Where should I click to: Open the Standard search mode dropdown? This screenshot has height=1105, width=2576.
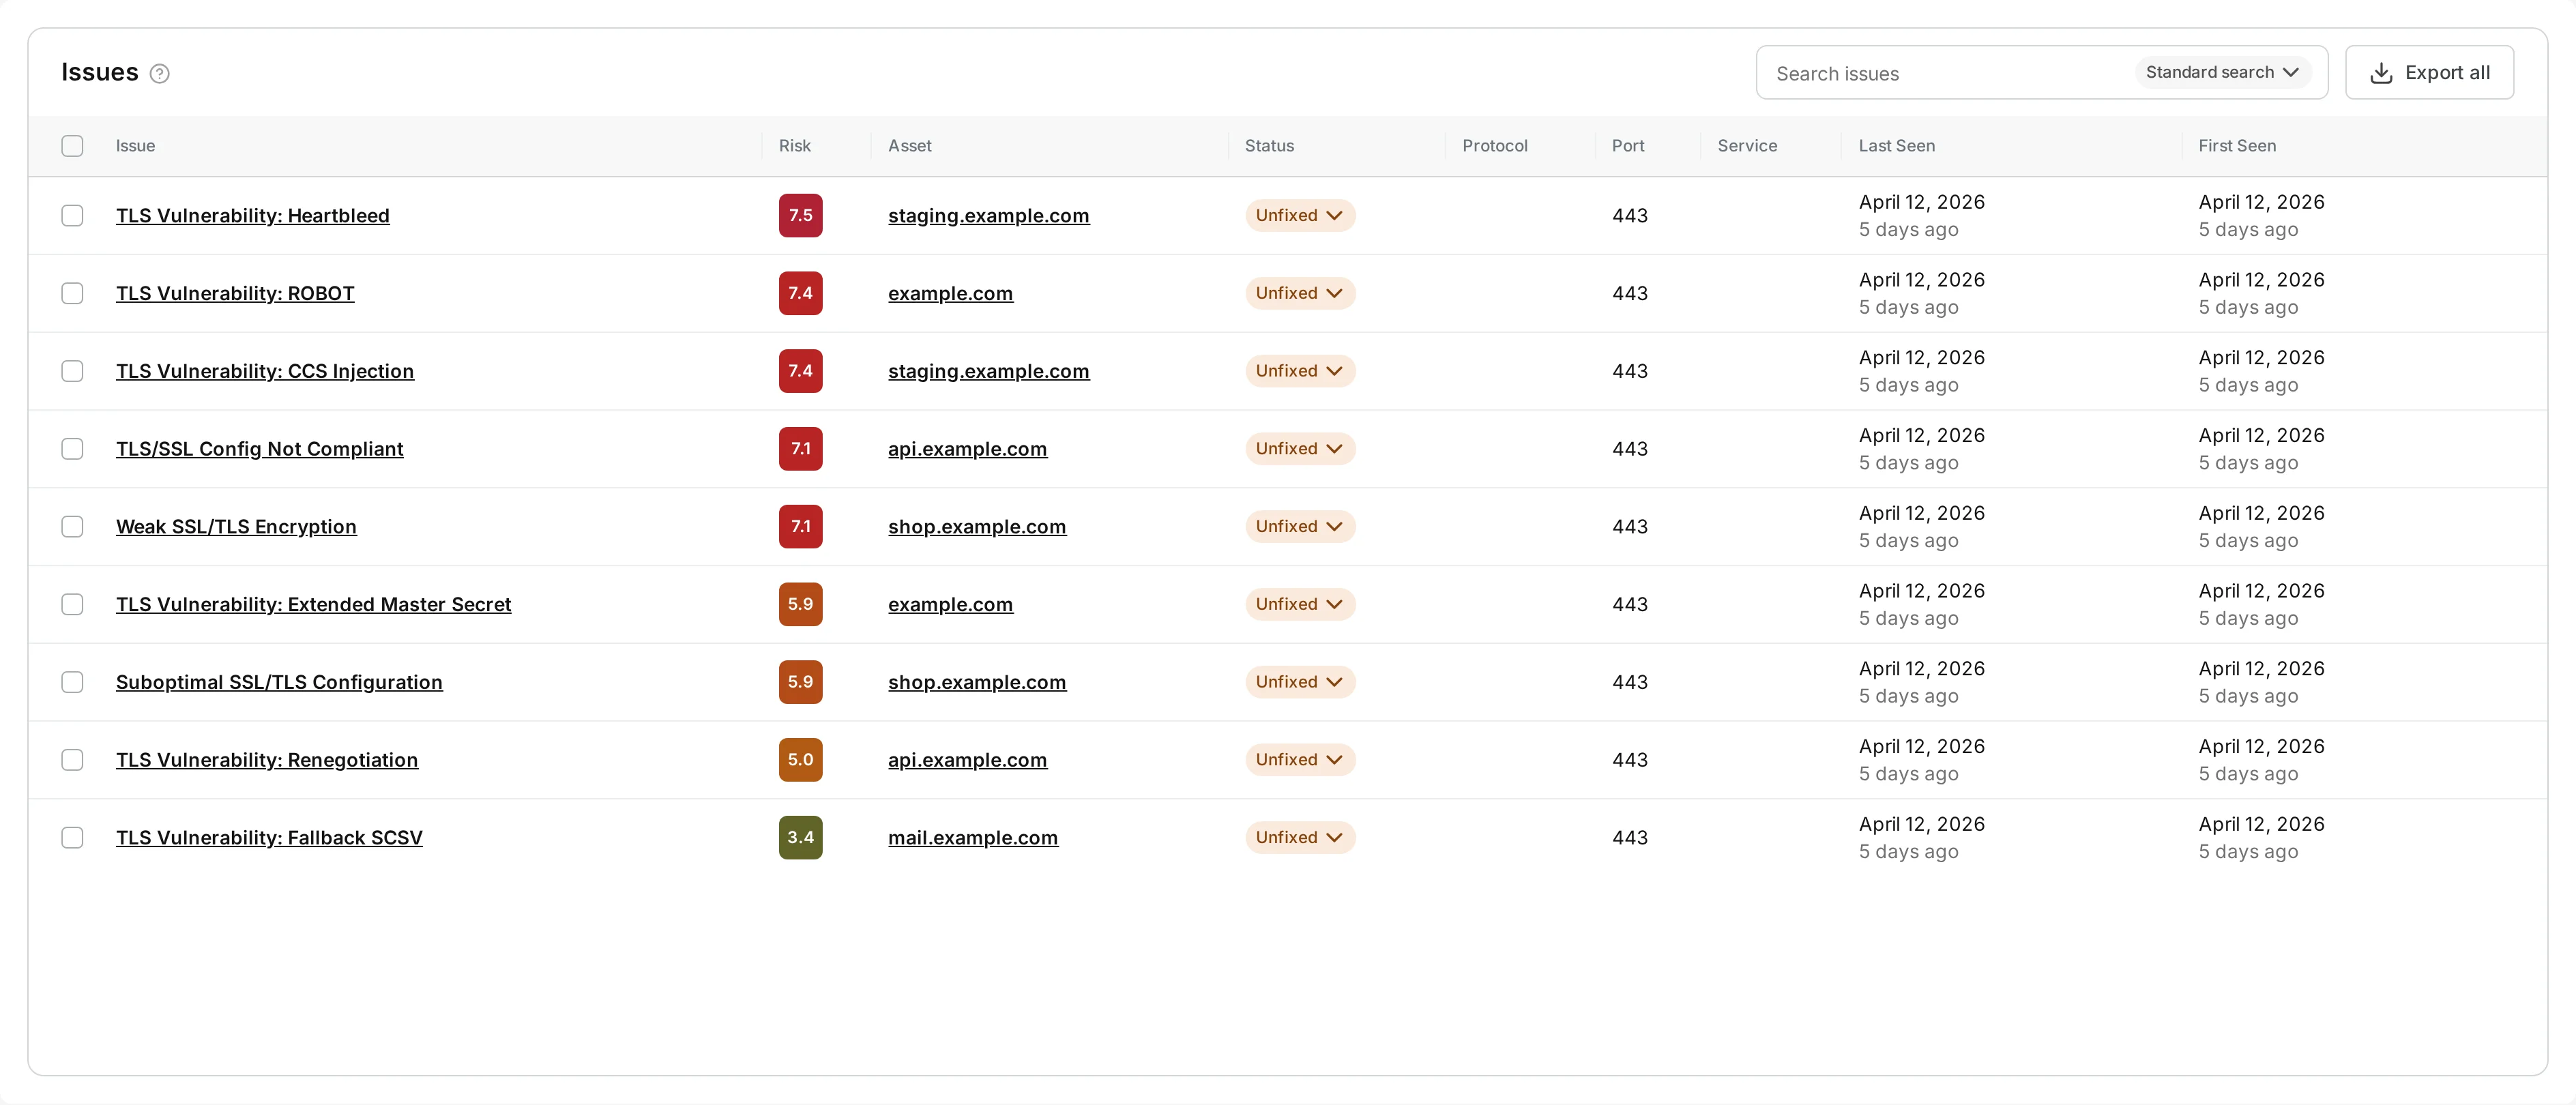coord(2222,72)
